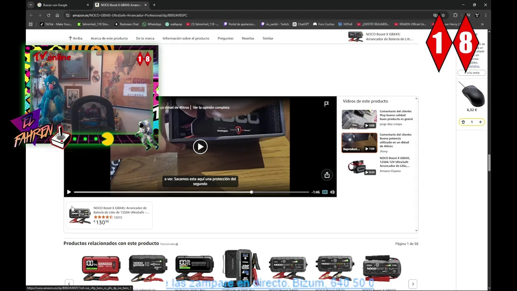Select 'Acerca de este producto' tab
Screen dimensions: 517x291
(x=109, y=38)
